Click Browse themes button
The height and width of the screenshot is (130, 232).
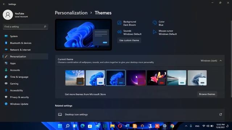(207, 94)
